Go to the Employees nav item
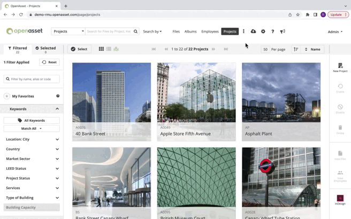 tap(210, 32)
